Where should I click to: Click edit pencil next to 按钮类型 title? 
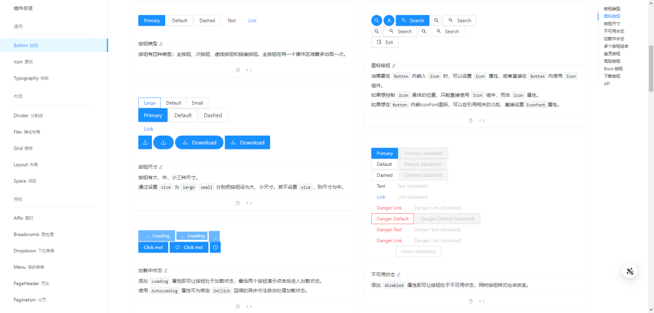(x=161, y=44)
